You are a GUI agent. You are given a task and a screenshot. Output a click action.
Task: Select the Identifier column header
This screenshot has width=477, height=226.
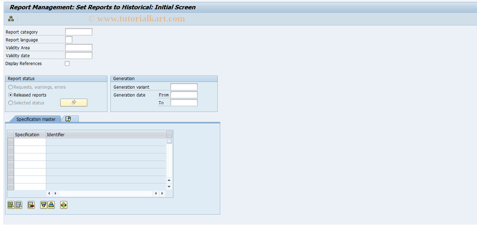tap(105, 134)
